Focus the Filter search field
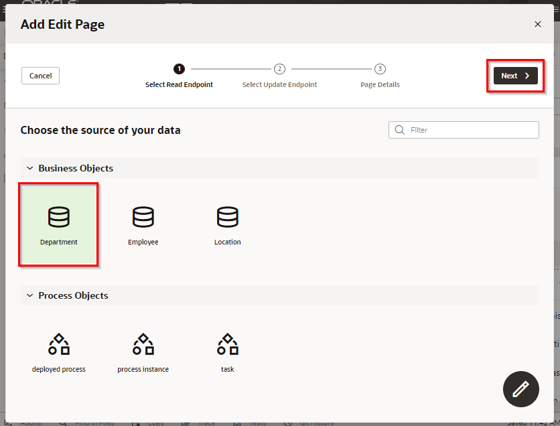 coord(470,130)
